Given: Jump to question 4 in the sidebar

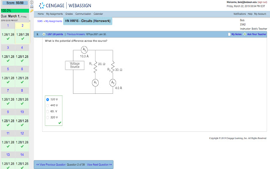Looking at the screenshot, I should [22, 48].
